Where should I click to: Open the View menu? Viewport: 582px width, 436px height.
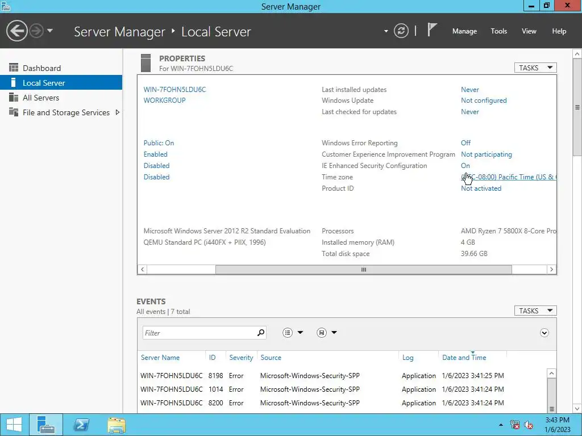pos(529,31)
